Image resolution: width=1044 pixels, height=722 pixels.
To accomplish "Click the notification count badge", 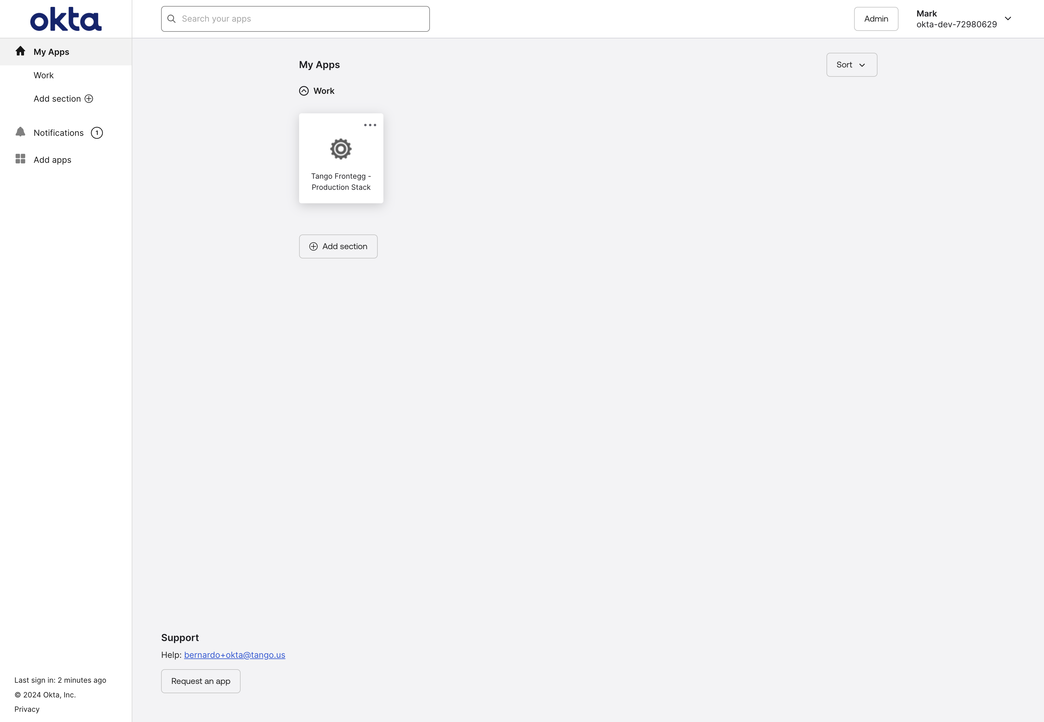I will coord(97,133).
